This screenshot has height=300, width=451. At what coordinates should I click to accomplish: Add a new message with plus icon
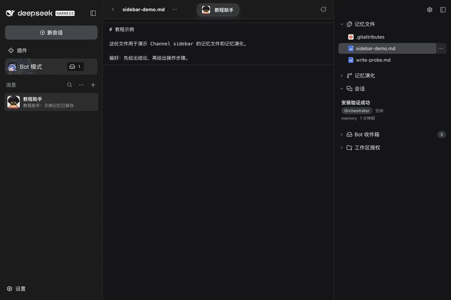click(x=93, y=85)
